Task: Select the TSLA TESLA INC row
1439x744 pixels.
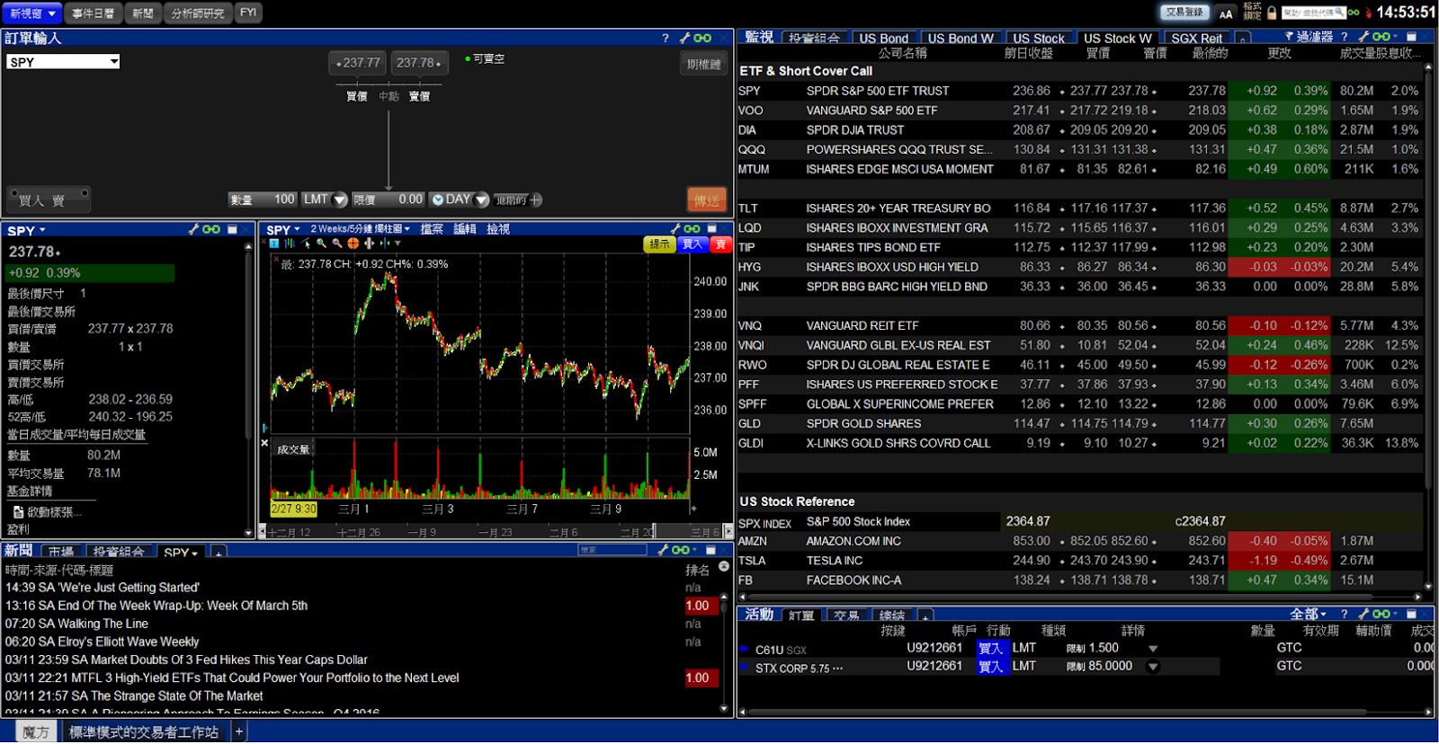Action: 1079,561
